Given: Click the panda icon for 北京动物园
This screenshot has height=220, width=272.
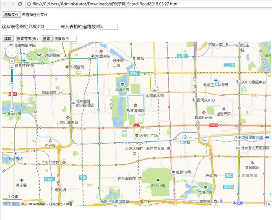Looking at the screenshot, I should click(x=39, y=55).
